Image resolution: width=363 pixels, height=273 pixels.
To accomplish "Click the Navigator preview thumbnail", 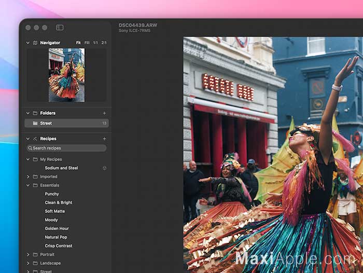I will click(67, 75).
